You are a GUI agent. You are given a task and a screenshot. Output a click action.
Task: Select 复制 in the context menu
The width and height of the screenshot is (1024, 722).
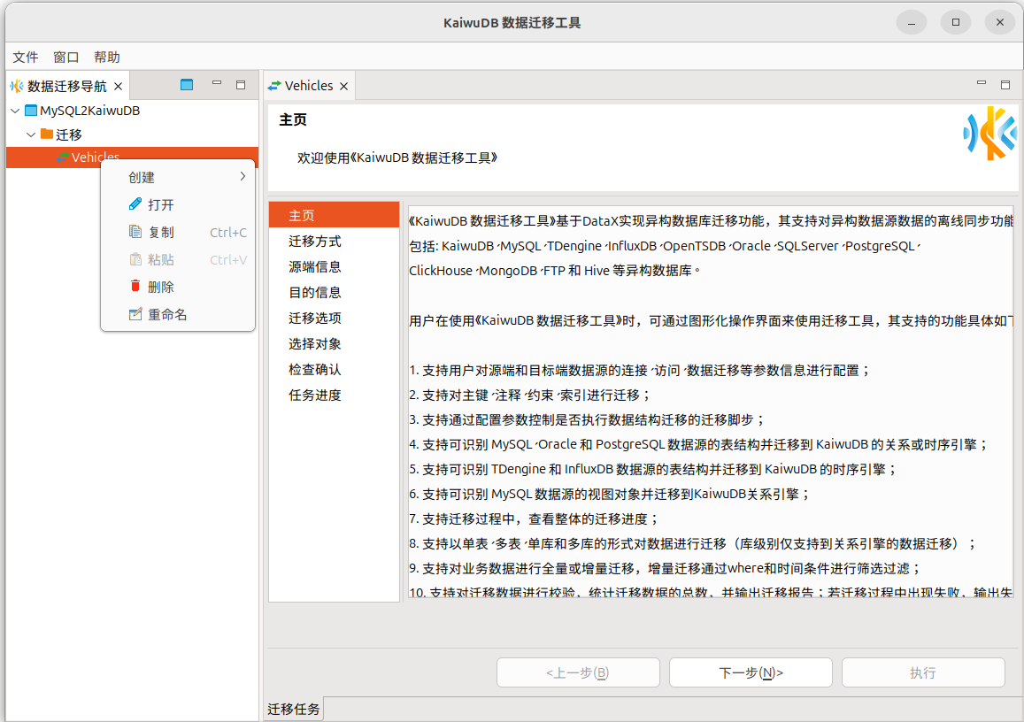(161, 232)
